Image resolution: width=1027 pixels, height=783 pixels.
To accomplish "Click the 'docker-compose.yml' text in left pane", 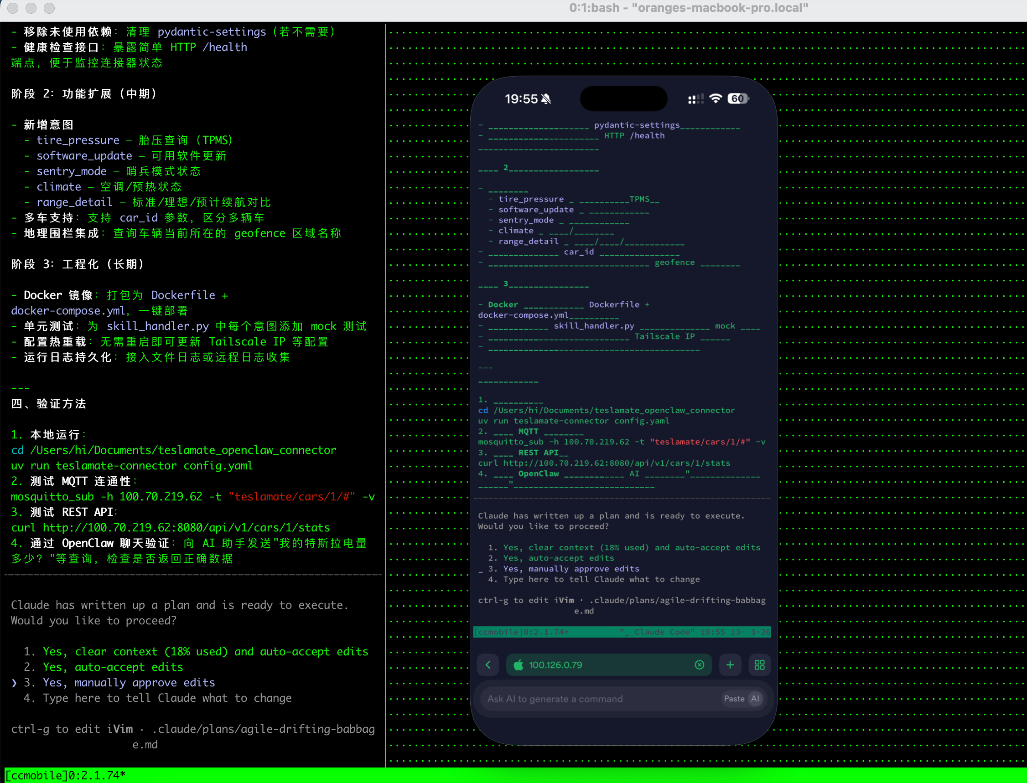I will click(68, 310).
